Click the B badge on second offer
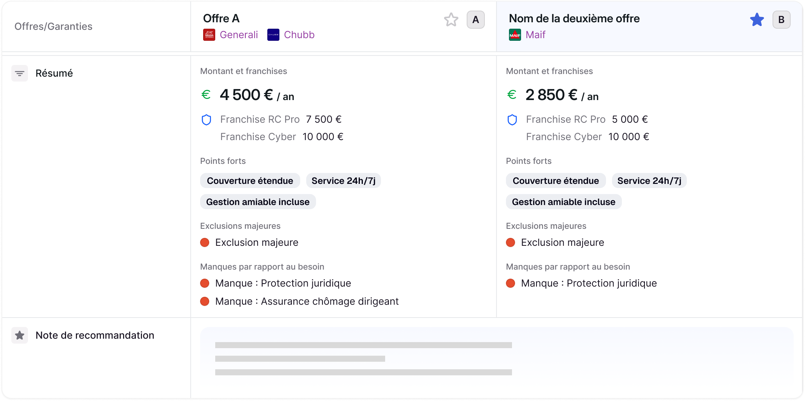 pyautogui.click(x=781, y=20)
